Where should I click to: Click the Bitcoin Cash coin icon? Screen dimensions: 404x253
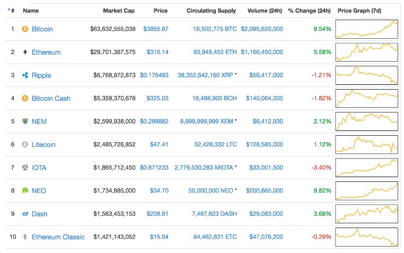point(25,98)
